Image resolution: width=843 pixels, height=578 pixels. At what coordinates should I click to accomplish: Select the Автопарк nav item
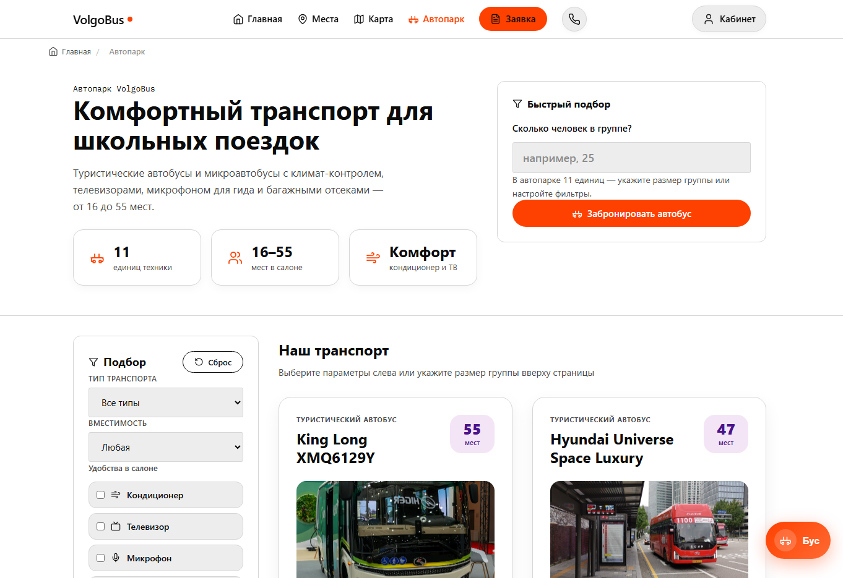click(436, 19)
